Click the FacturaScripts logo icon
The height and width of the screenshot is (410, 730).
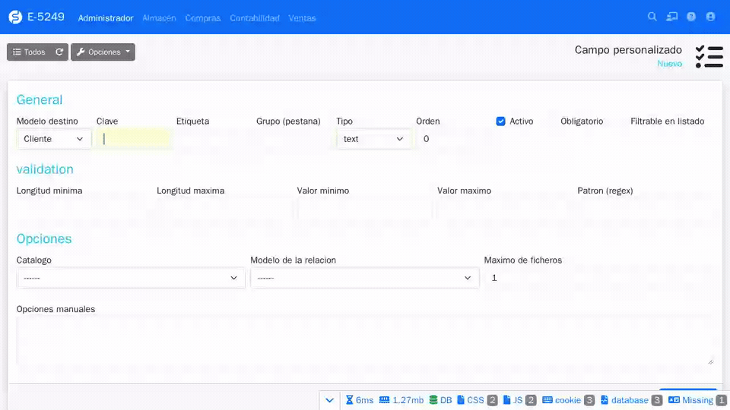coord(15,17)
